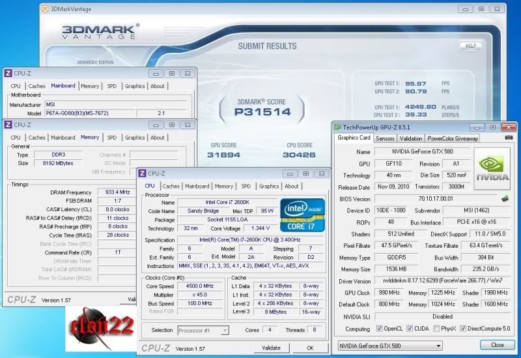Image resolution: width=521 pixels, height=358 pixels.
Task: Click the BIOS save chip icon in GPU-Z
Action: tap(505, 199)
